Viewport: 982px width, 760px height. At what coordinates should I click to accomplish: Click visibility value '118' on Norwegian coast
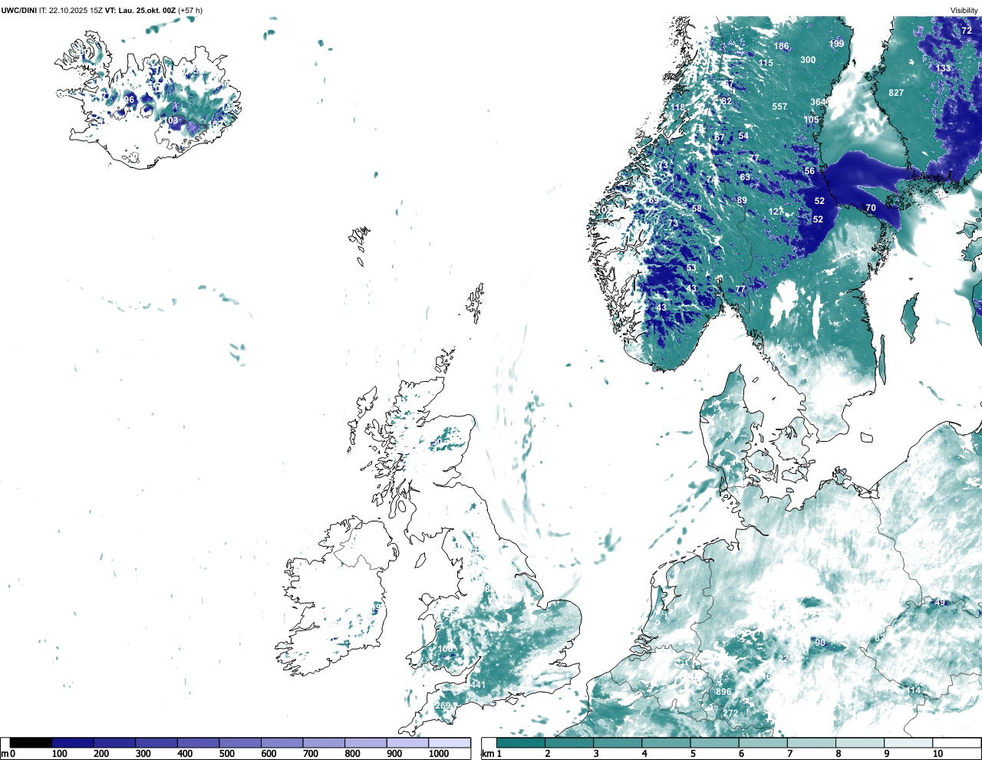tap(679, 107)
